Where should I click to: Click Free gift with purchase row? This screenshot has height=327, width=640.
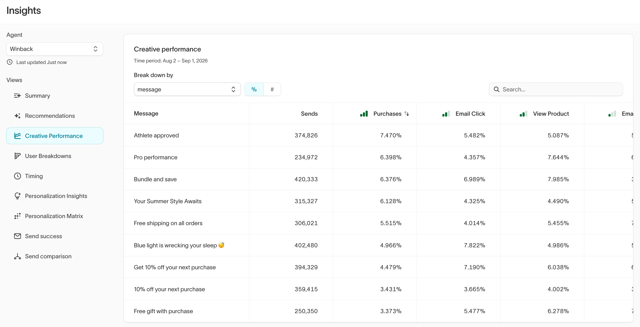click(x=378, y=311)
